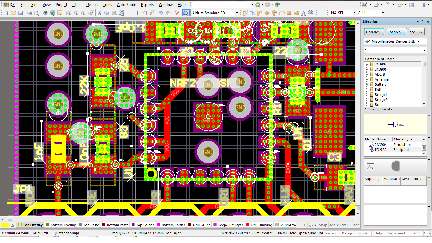
Task: Click the Print icon
Action: click(29, 13)
